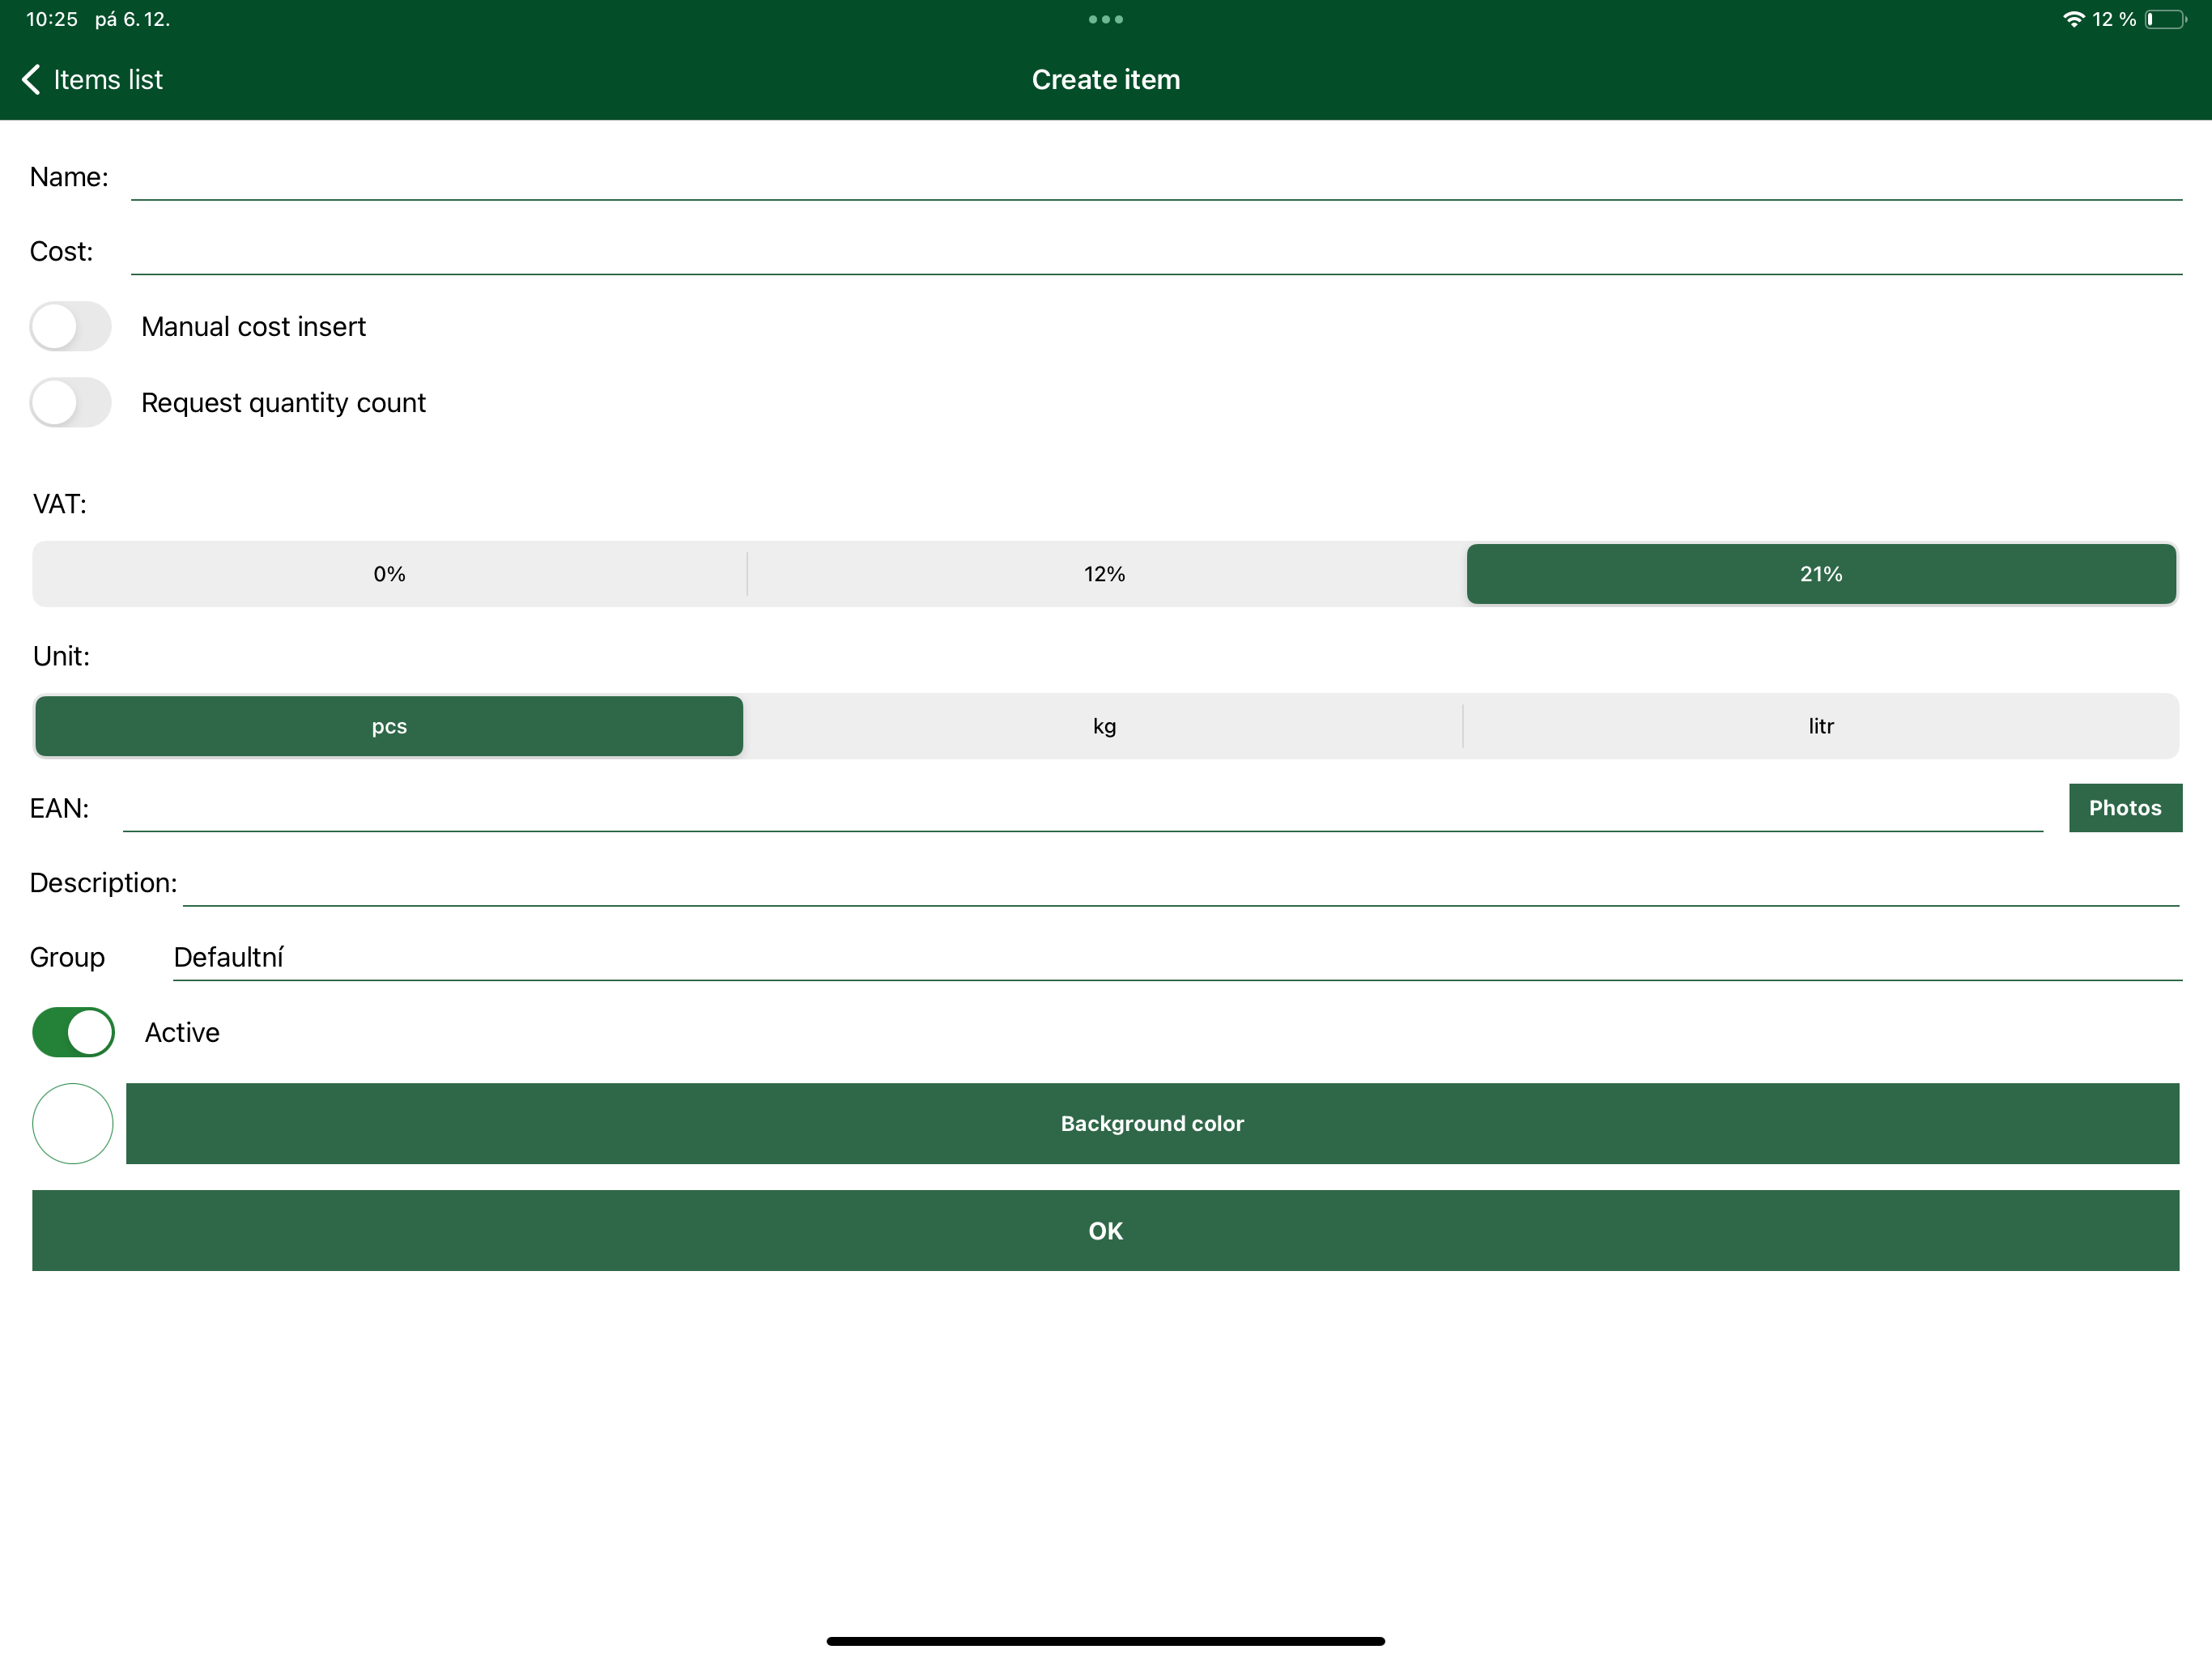The image size is (2212, 1658).
Task: Open the Background color picker
Action: click(x=1151, y=1123)
